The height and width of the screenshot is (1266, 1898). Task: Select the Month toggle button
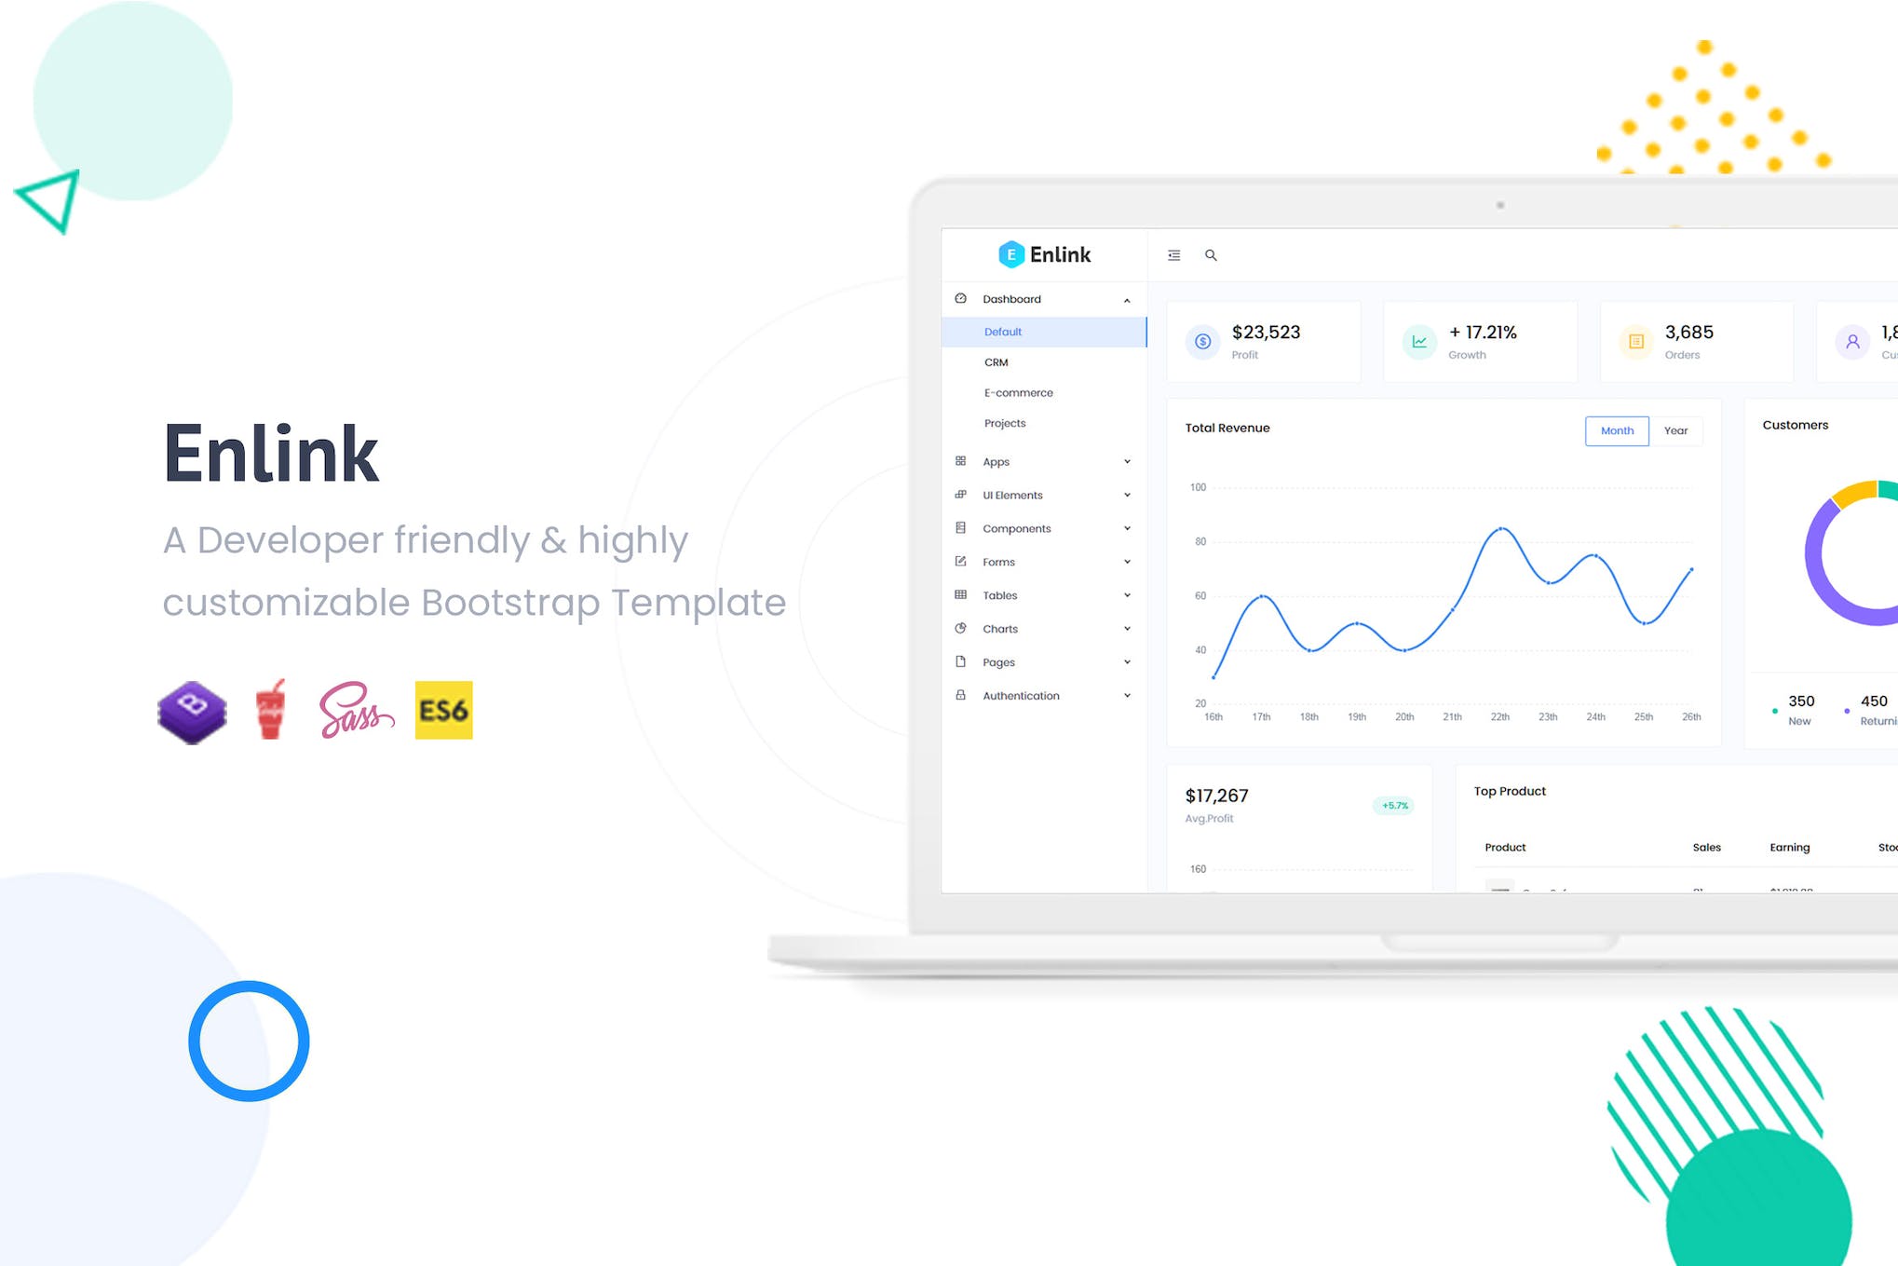tap(1617, 429)
